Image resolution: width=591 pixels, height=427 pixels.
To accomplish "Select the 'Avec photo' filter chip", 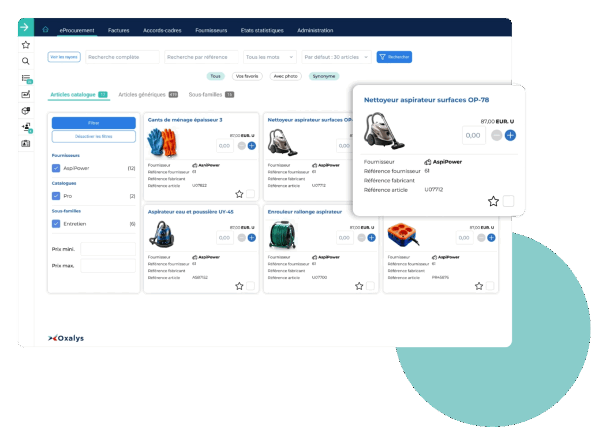I will (x=285, y=76).
